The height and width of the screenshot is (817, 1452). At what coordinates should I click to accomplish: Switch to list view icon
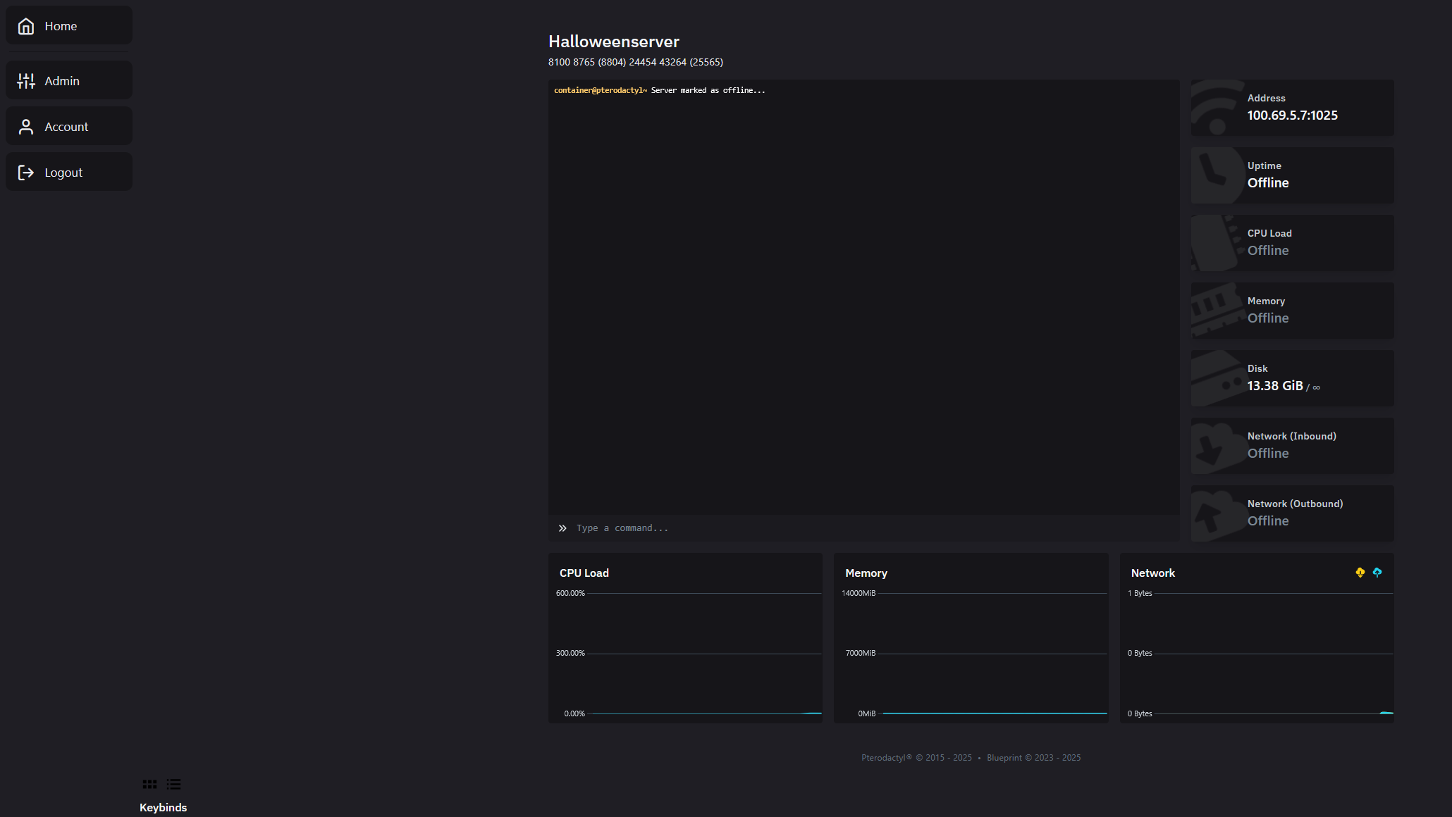click(x=173, y=784)
